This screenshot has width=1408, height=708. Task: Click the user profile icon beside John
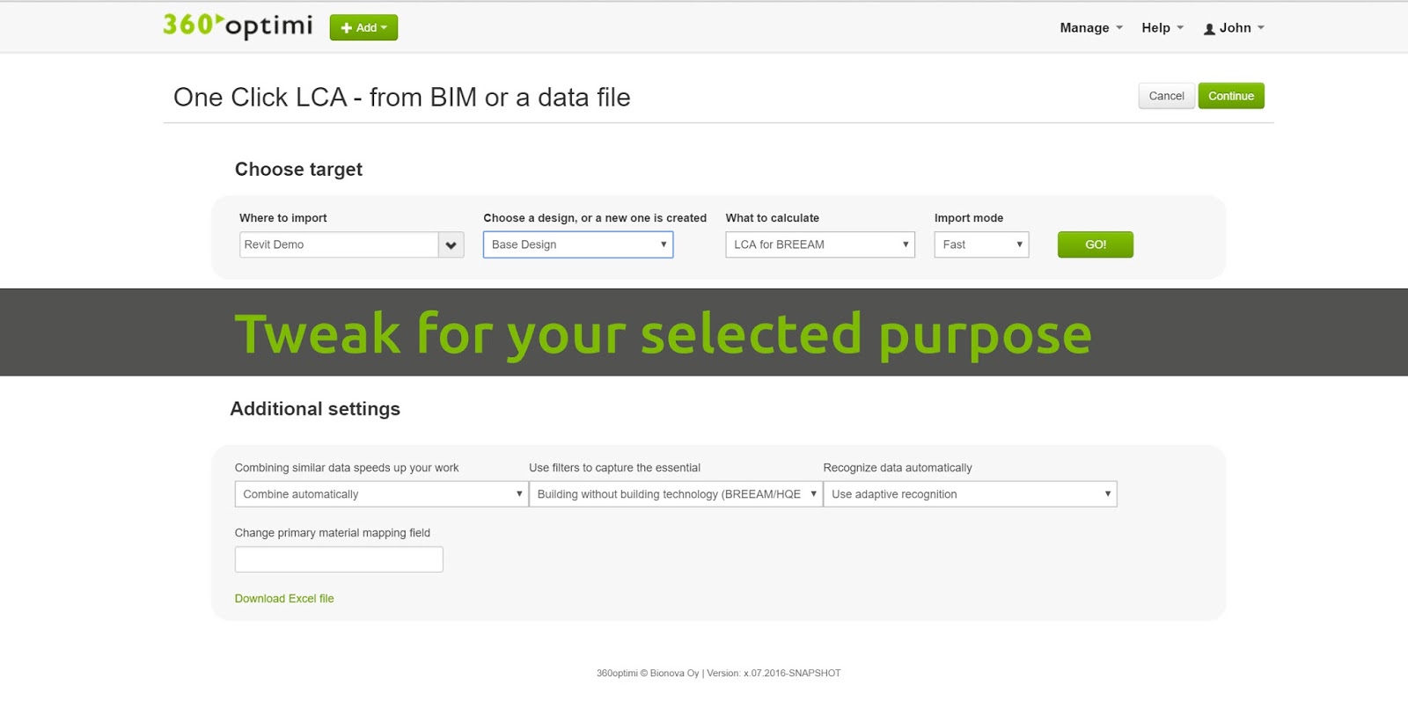coord(1209,27)
